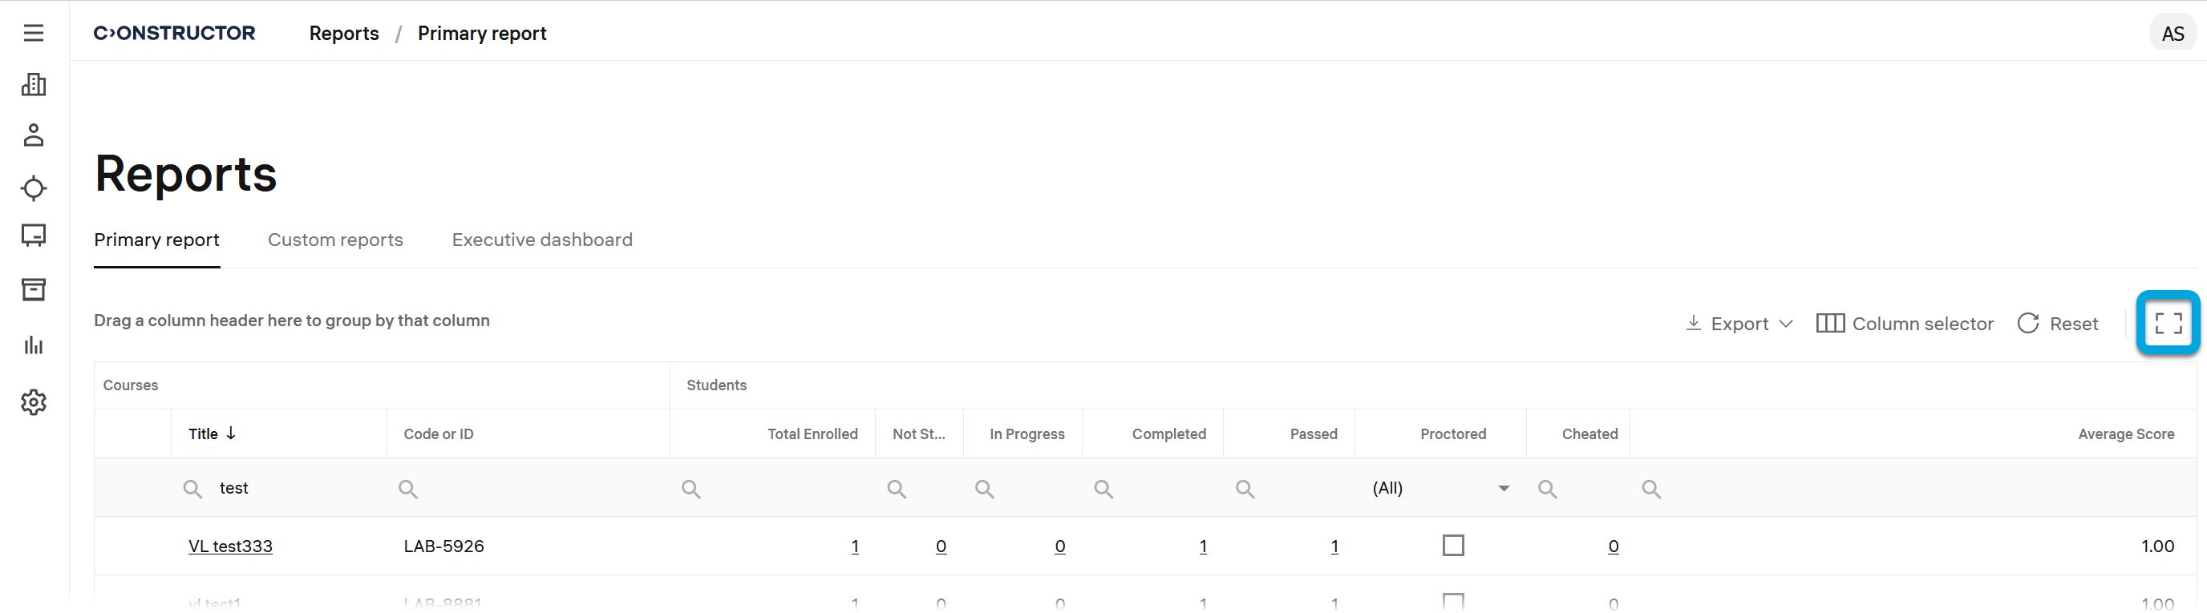Open the Export dropdown
This screenshot has height=613, width=2207.
tap(1739, 324)
